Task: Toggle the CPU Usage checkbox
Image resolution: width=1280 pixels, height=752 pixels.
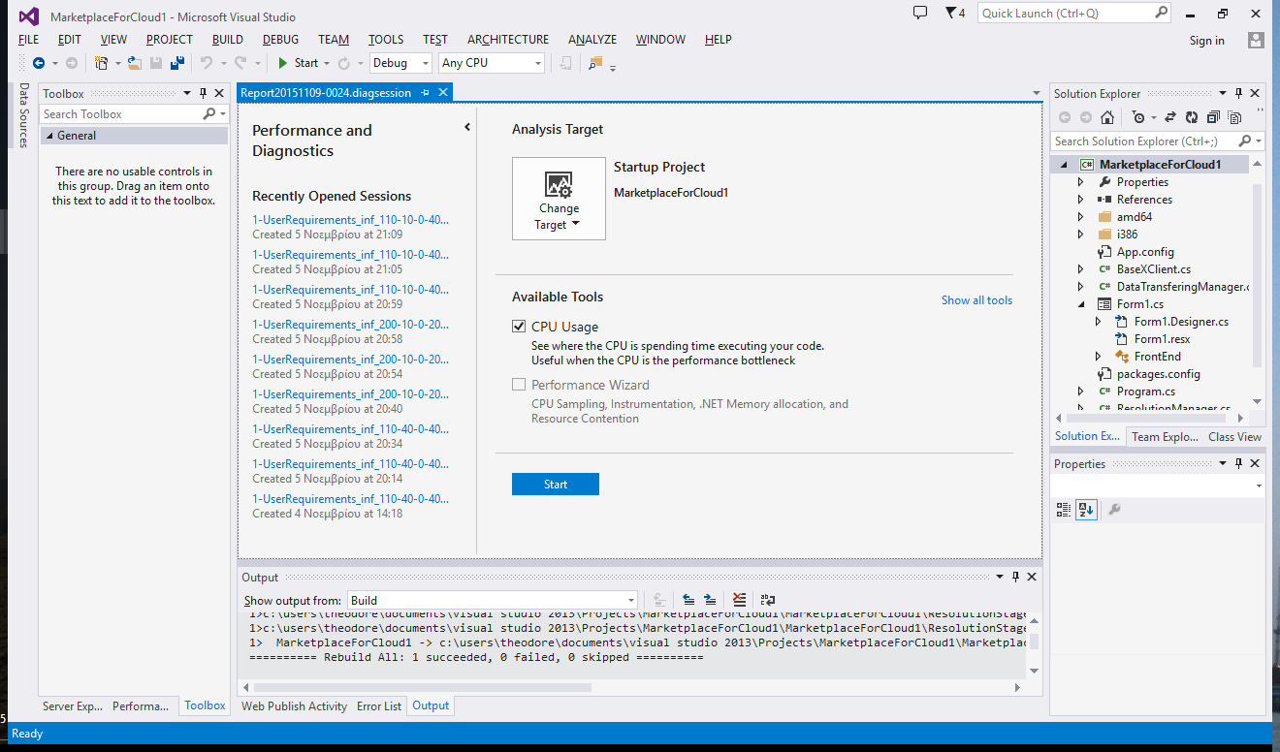Action: pyautogui.click(x=519, y=327)
